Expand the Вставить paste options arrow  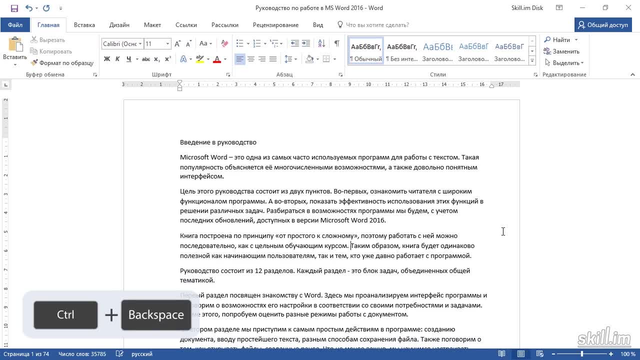pos(15,64)
